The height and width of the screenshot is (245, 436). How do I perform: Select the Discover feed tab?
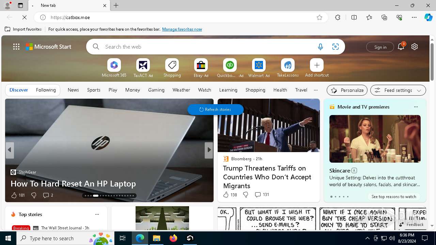pos(19,90)
